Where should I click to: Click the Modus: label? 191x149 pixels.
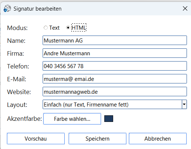click(17, 28)
